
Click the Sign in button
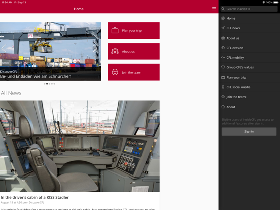click(x=249, y=131)
